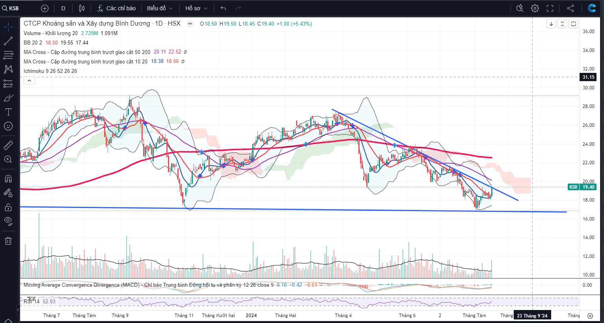Select the MA Cross 50 200 legend

coord(87,52)
